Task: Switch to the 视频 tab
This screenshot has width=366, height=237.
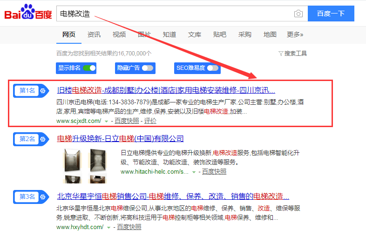Action: pos(119,34)
